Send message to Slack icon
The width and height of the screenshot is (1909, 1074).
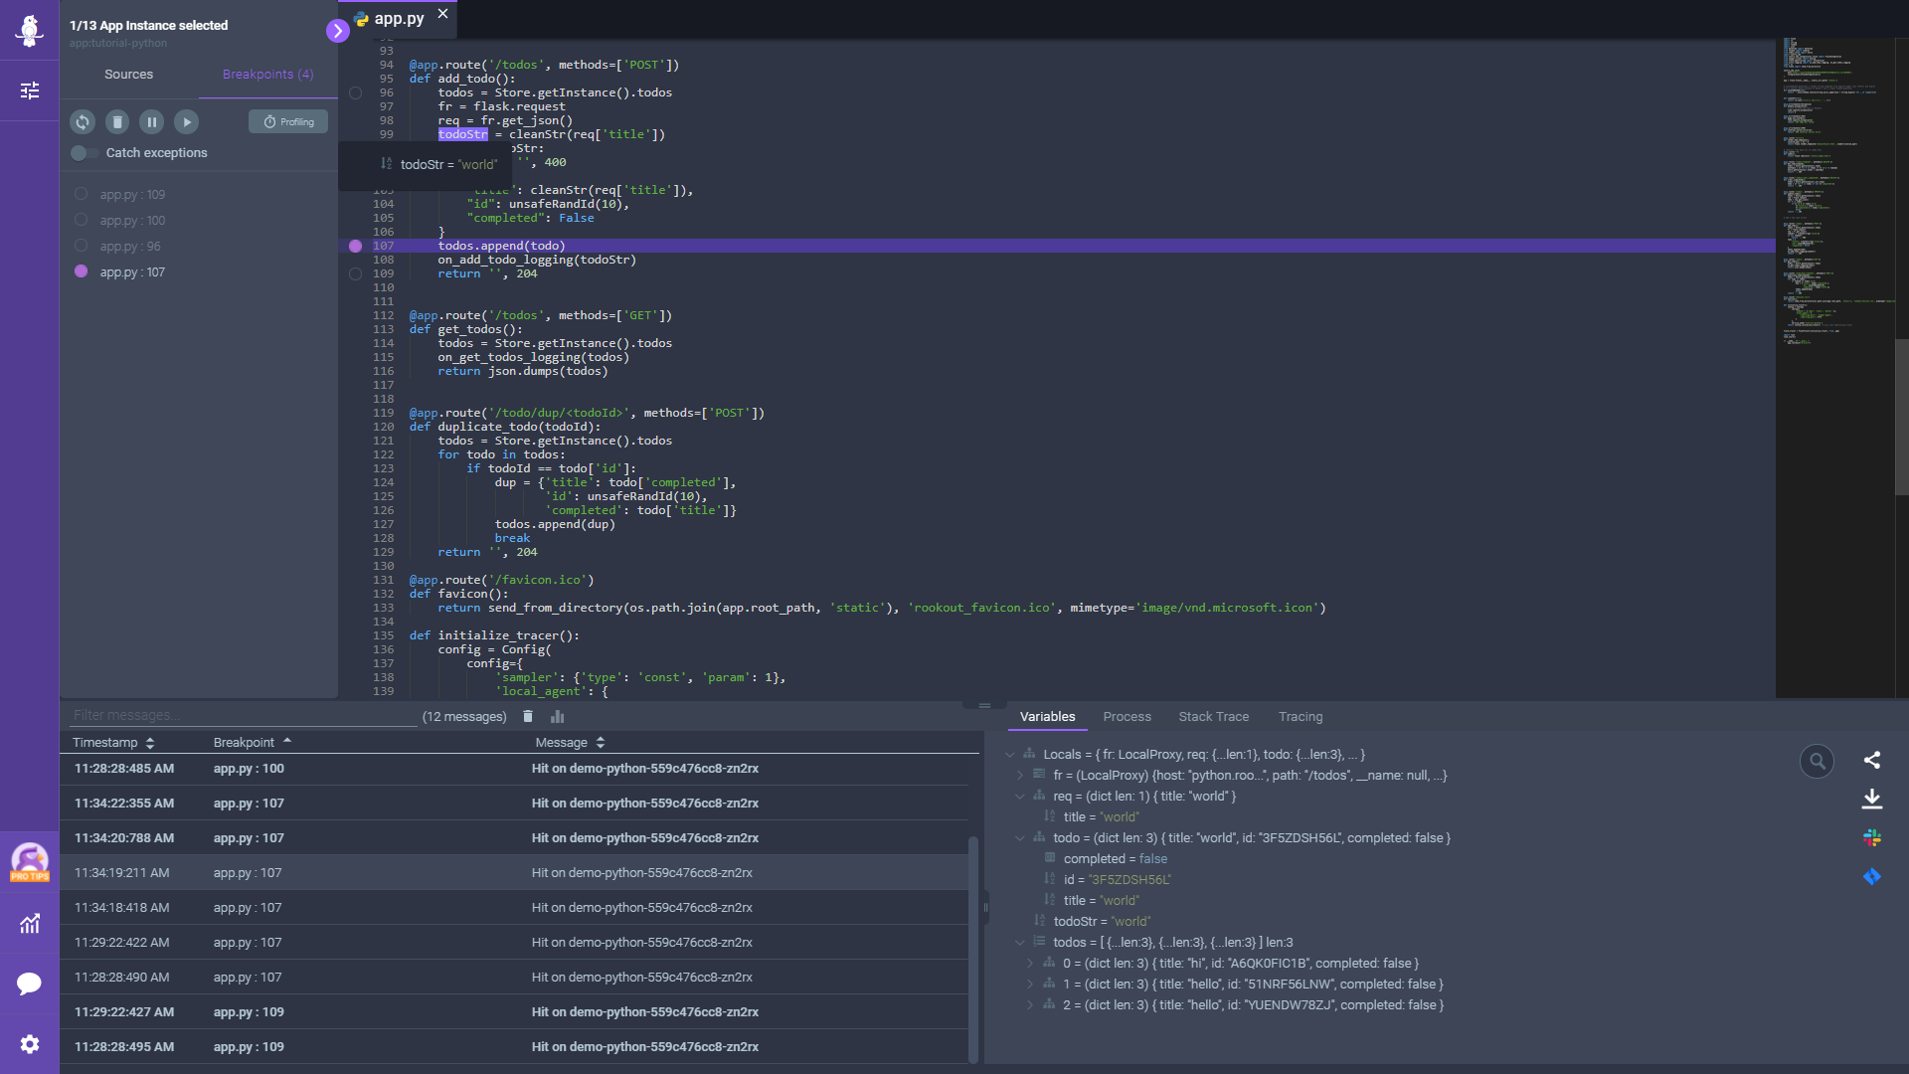(x=1872, y=838)
